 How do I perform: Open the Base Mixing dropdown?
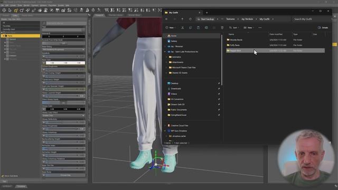tap(63, 50)
